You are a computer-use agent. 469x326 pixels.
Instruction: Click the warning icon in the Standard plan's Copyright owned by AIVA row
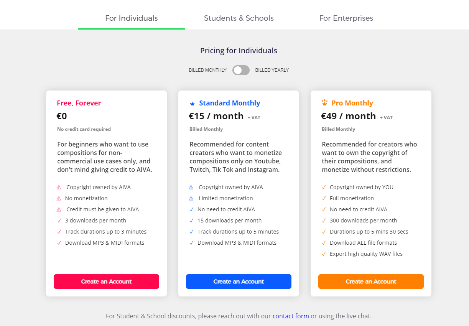[191, 188]
